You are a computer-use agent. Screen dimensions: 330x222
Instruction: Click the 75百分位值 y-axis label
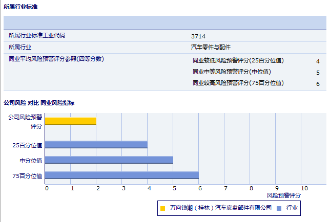point(28,176)
